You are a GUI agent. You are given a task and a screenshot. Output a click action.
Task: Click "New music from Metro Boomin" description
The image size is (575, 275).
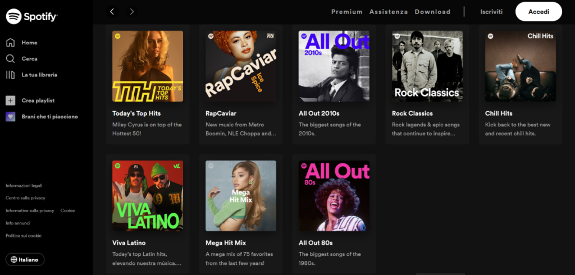(241, 129)
